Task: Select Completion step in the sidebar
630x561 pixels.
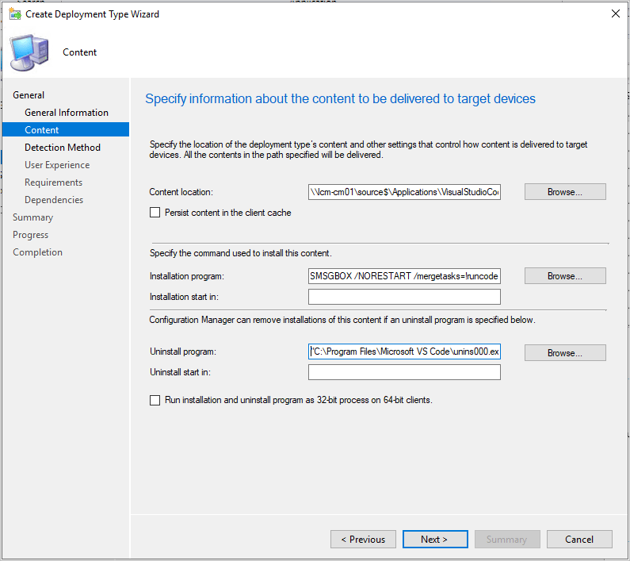Action: 37,252
